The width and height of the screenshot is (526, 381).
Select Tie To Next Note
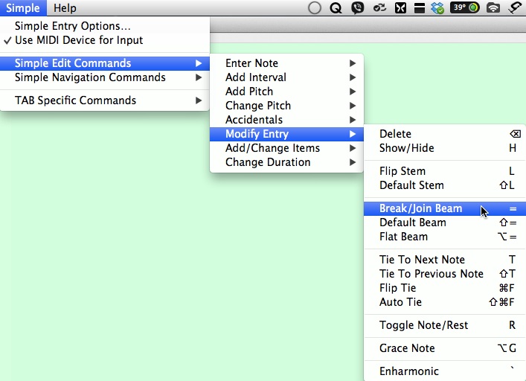pos(422,260)
